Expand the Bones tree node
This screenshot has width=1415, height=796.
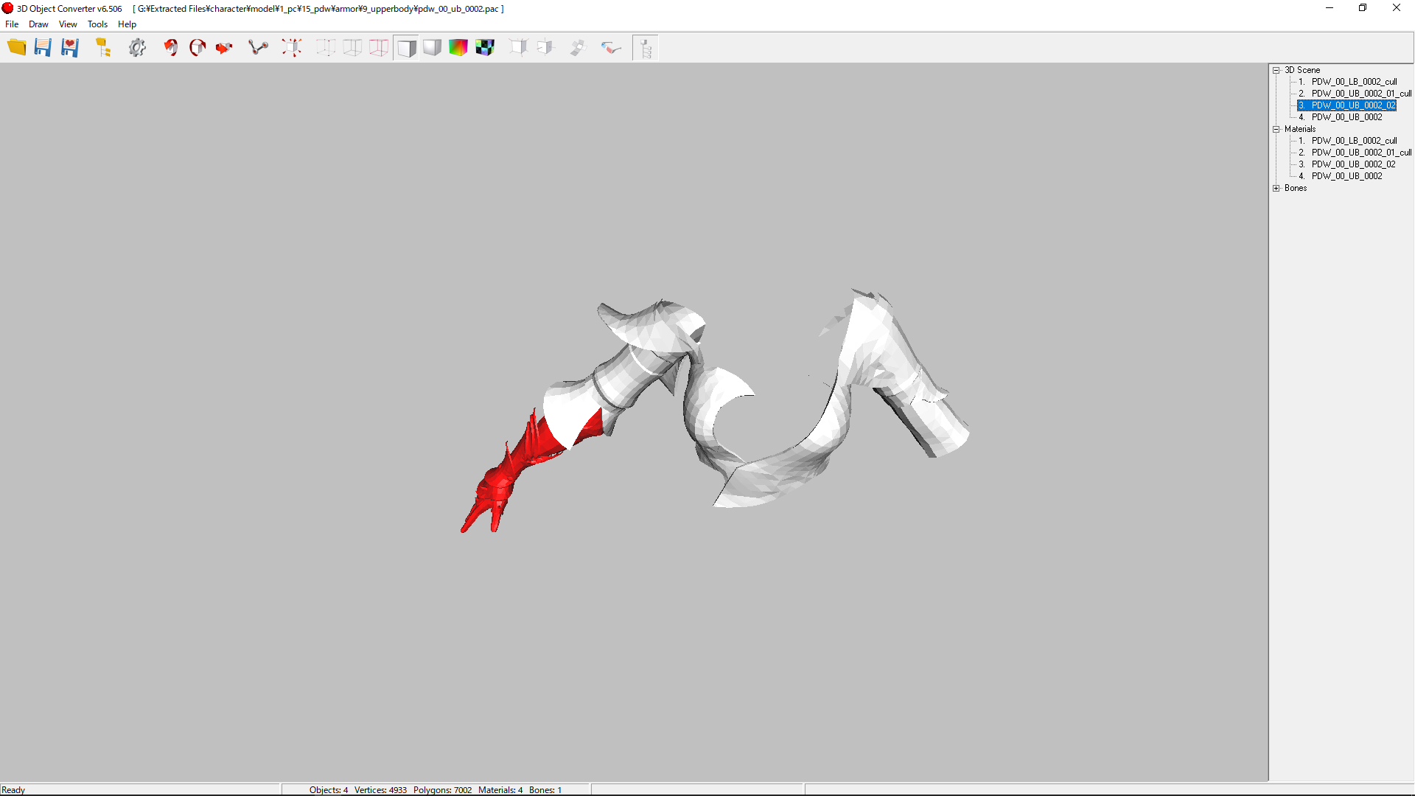tap(1276, 188)
